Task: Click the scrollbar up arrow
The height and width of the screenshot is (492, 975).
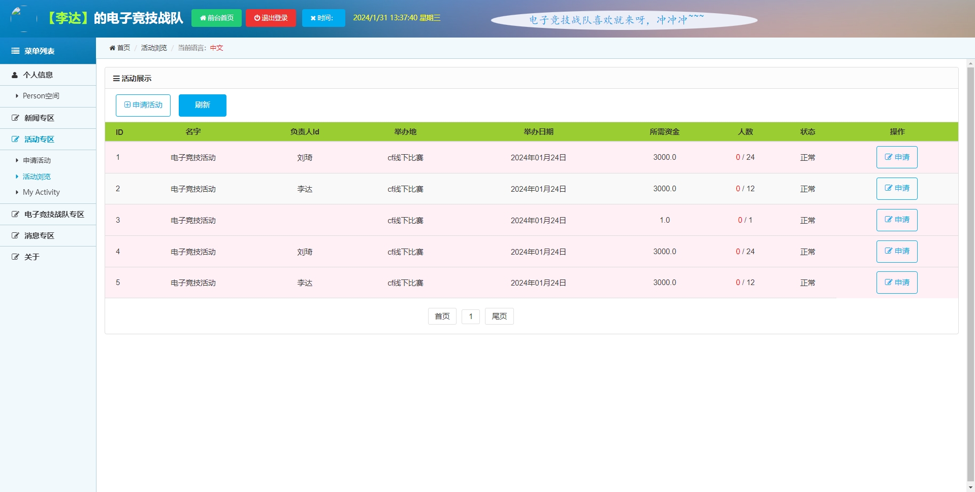Action: point(970,63)
